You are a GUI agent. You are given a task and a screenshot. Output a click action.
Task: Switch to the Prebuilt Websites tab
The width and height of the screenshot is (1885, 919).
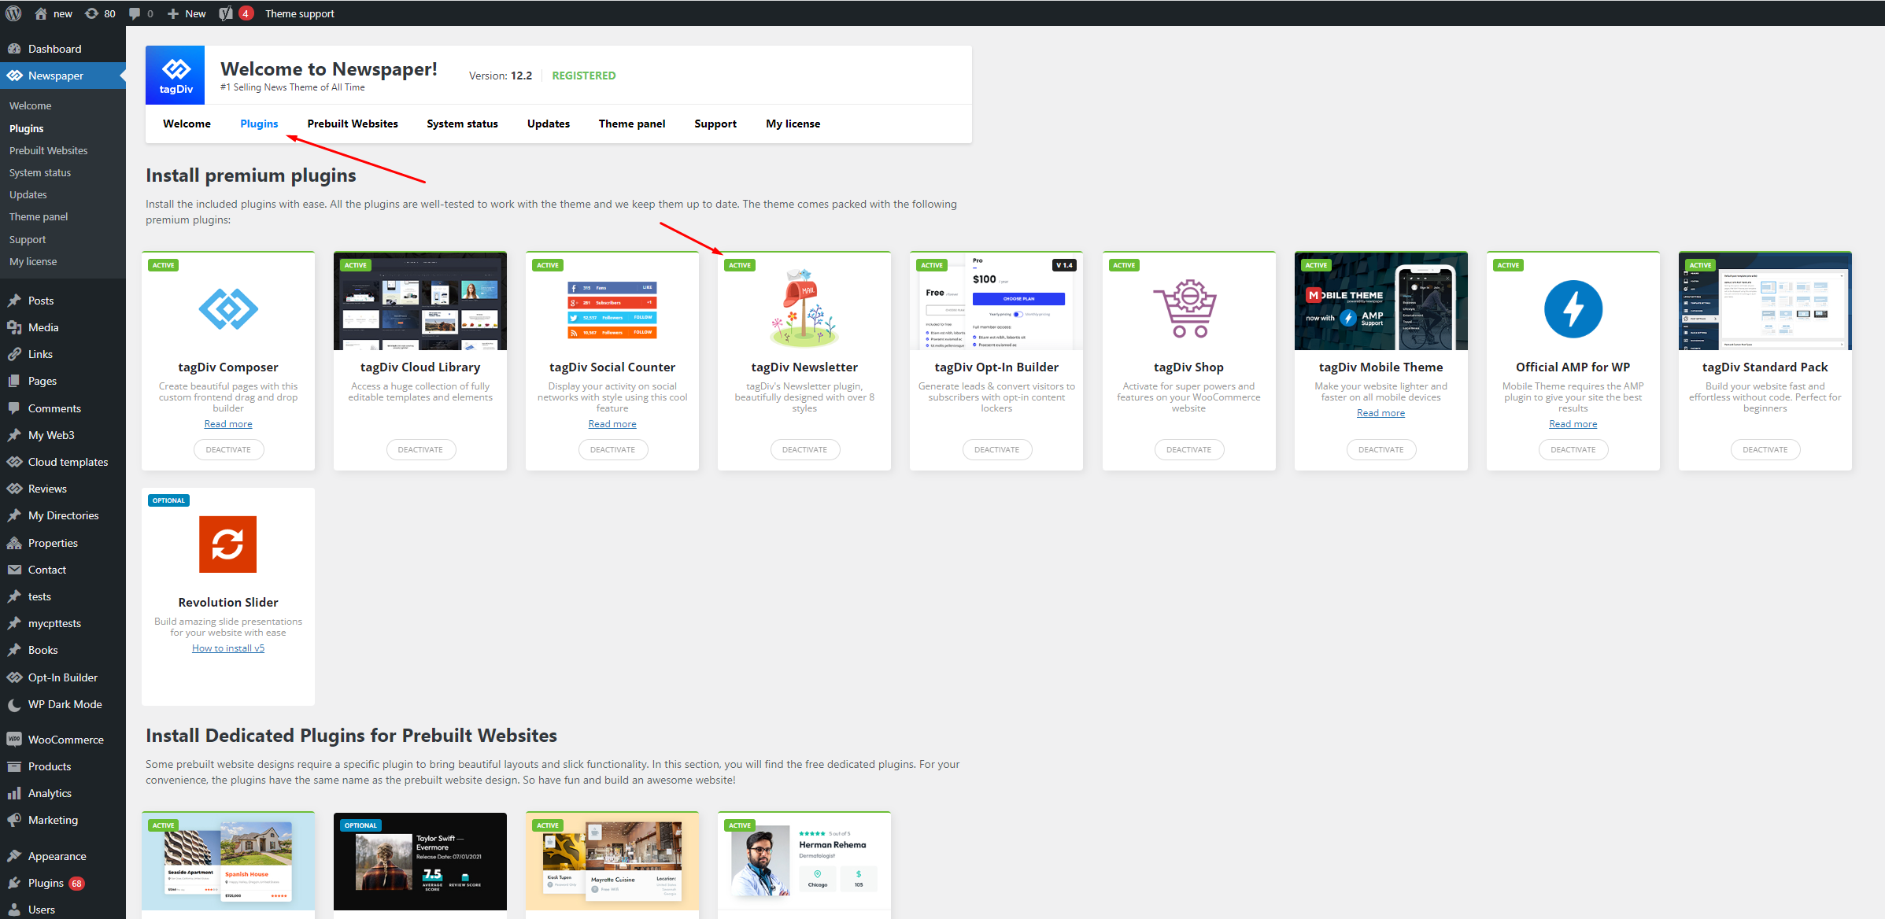click(353, 124)
